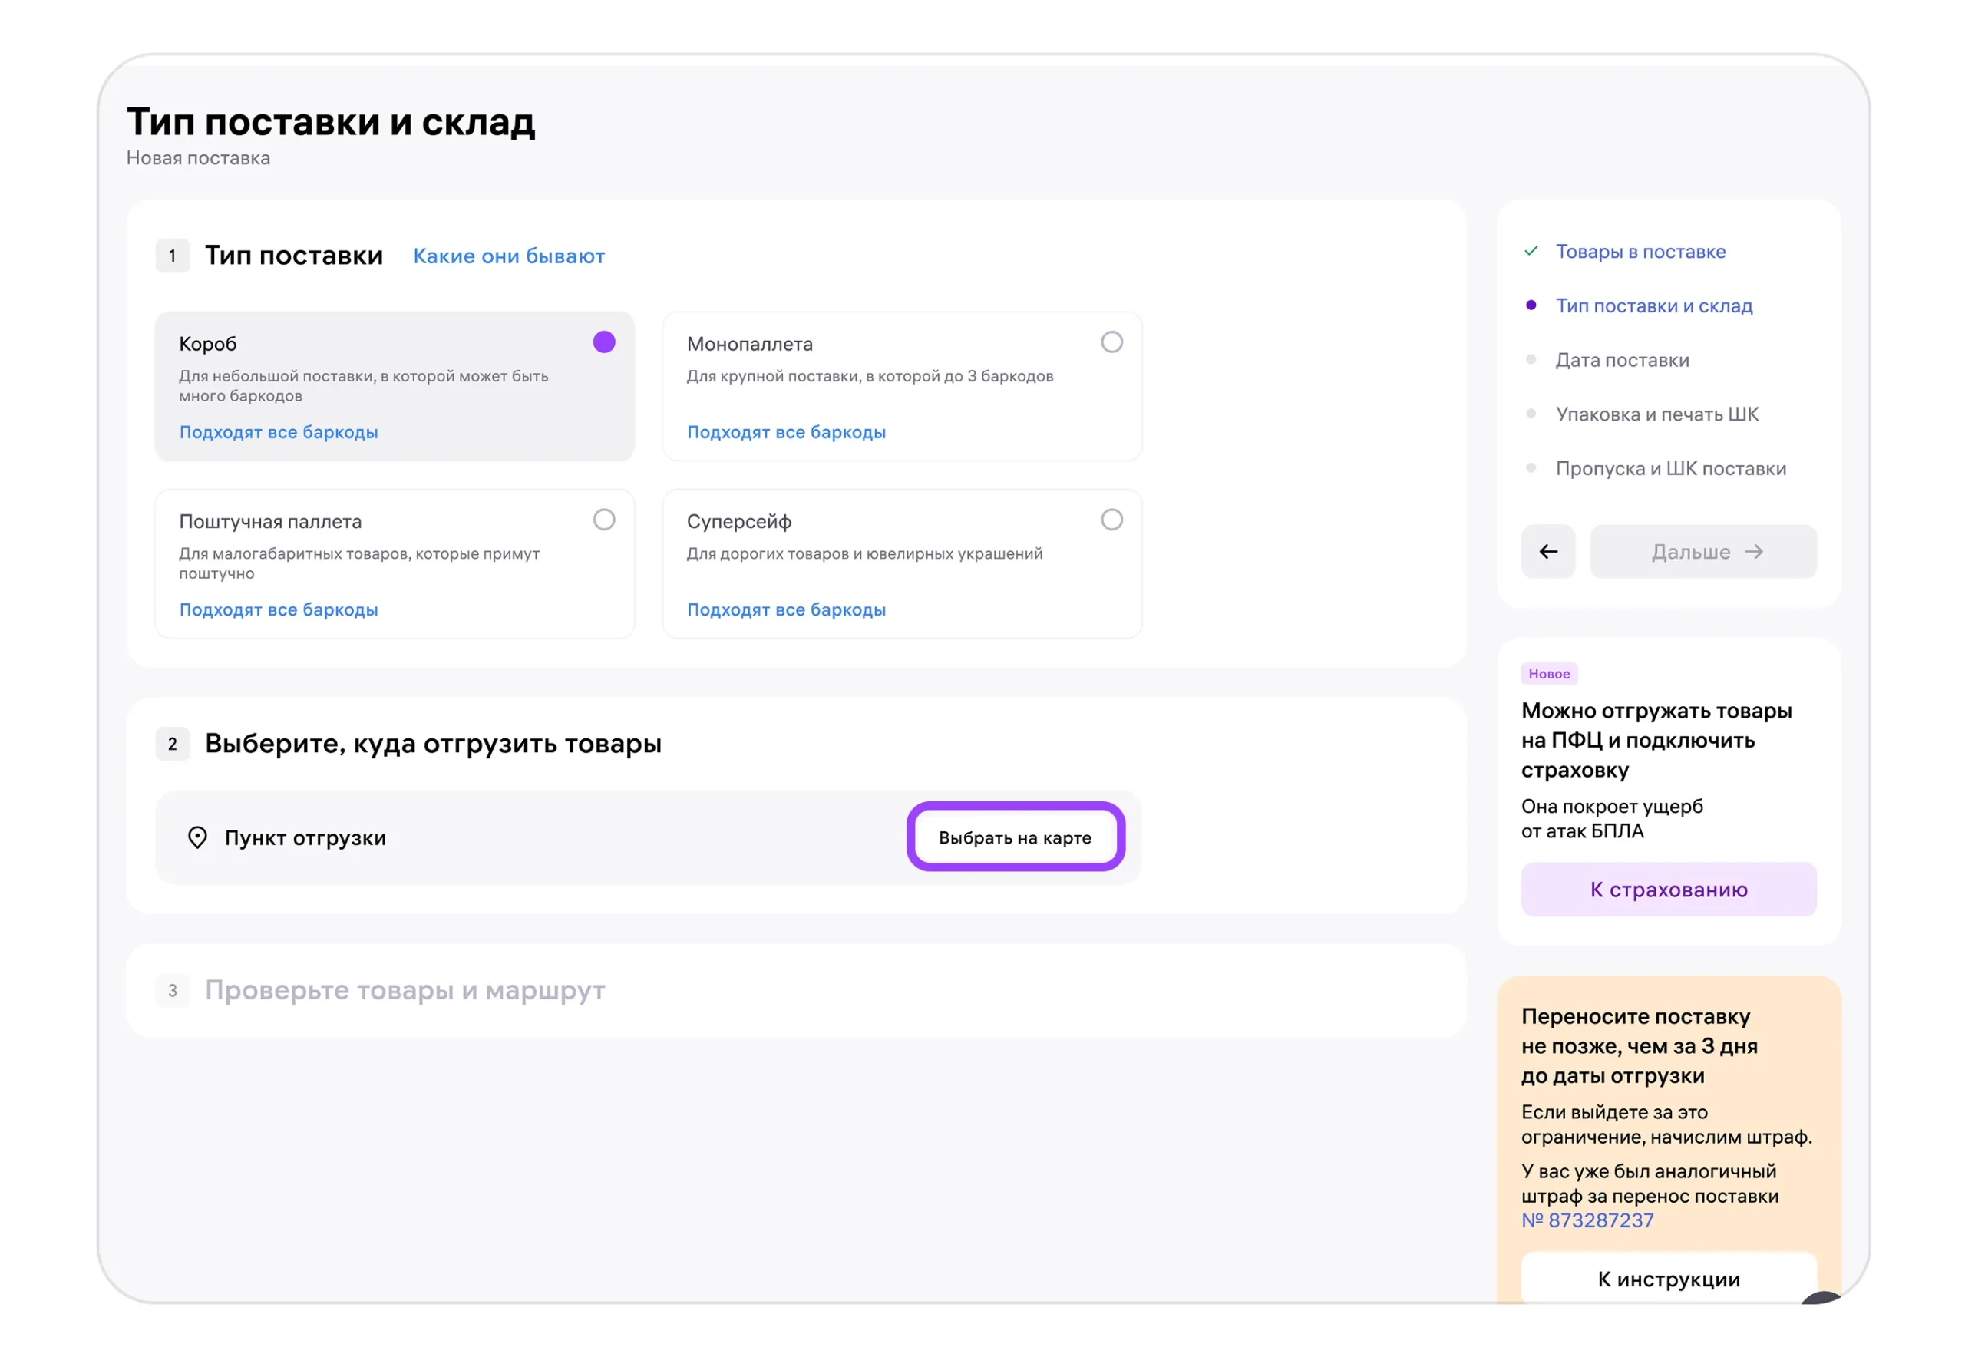
Task: Select the Монопаллета radio option
Action: [x=1112, y=342]
